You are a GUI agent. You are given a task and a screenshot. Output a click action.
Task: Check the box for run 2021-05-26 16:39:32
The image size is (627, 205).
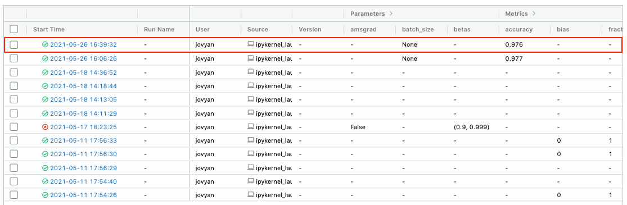coord(14,45)
